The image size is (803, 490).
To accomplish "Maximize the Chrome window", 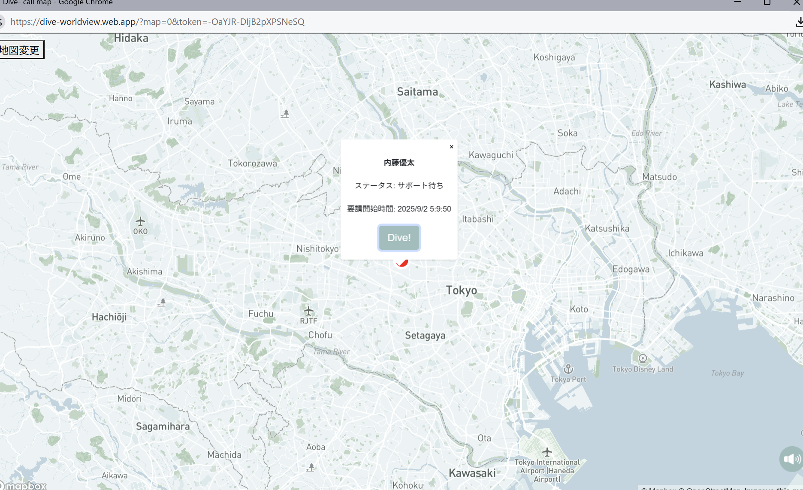I will [x=767, y=3].
